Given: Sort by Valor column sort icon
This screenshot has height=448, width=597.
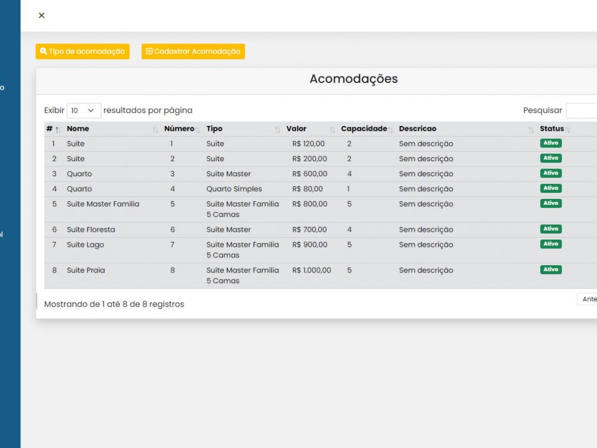Looking at the screenshot, I should [x=332, y=130].
